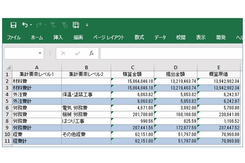The width and height of the screenshot is (245, 163).
Task: Switch to the 数式 tab
Action: pyautogui.click(x=139, y=37)
